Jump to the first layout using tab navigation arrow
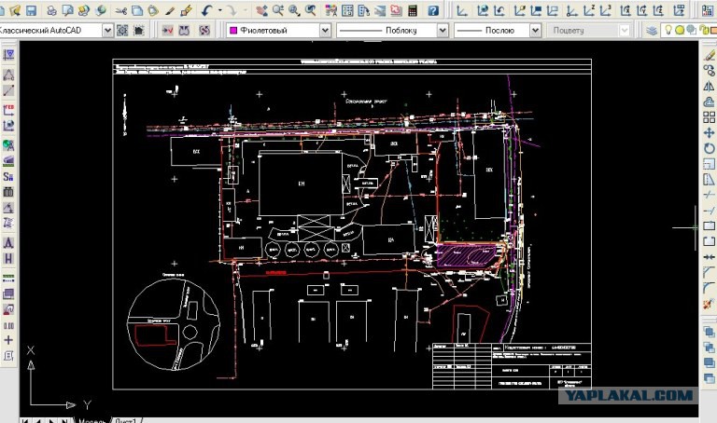The height and width of the screenshot is (423, 717). pos(25,421)
